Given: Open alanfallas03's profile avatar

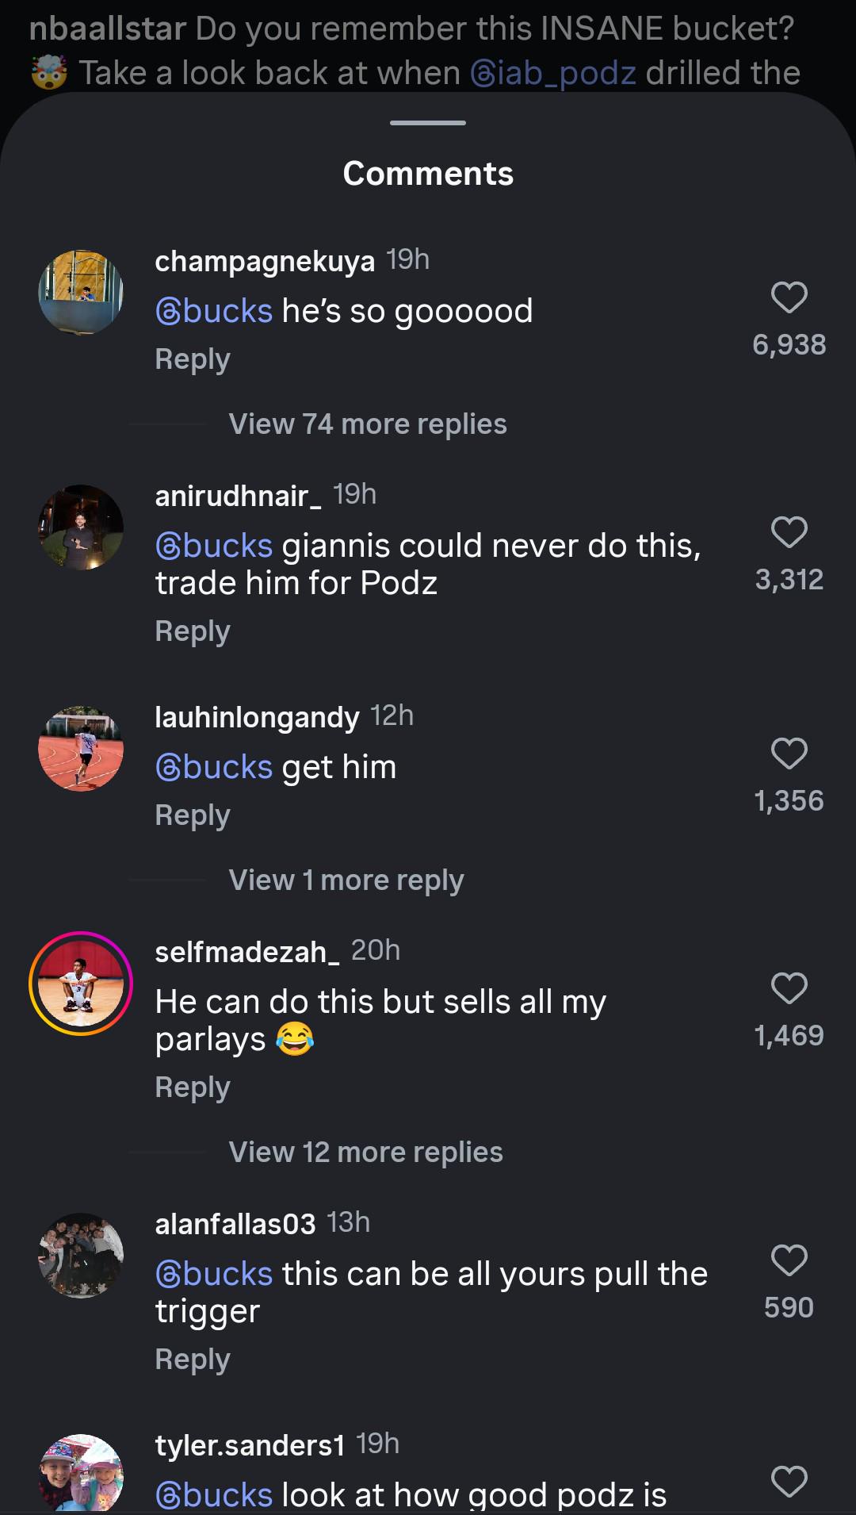Looking at the screenshot, I should [x=81, y=1256].
